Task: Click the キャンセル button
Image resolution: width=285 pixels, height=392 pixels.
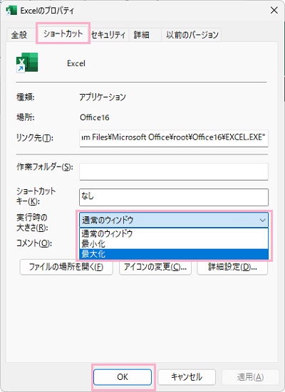Action: (187, 377)
